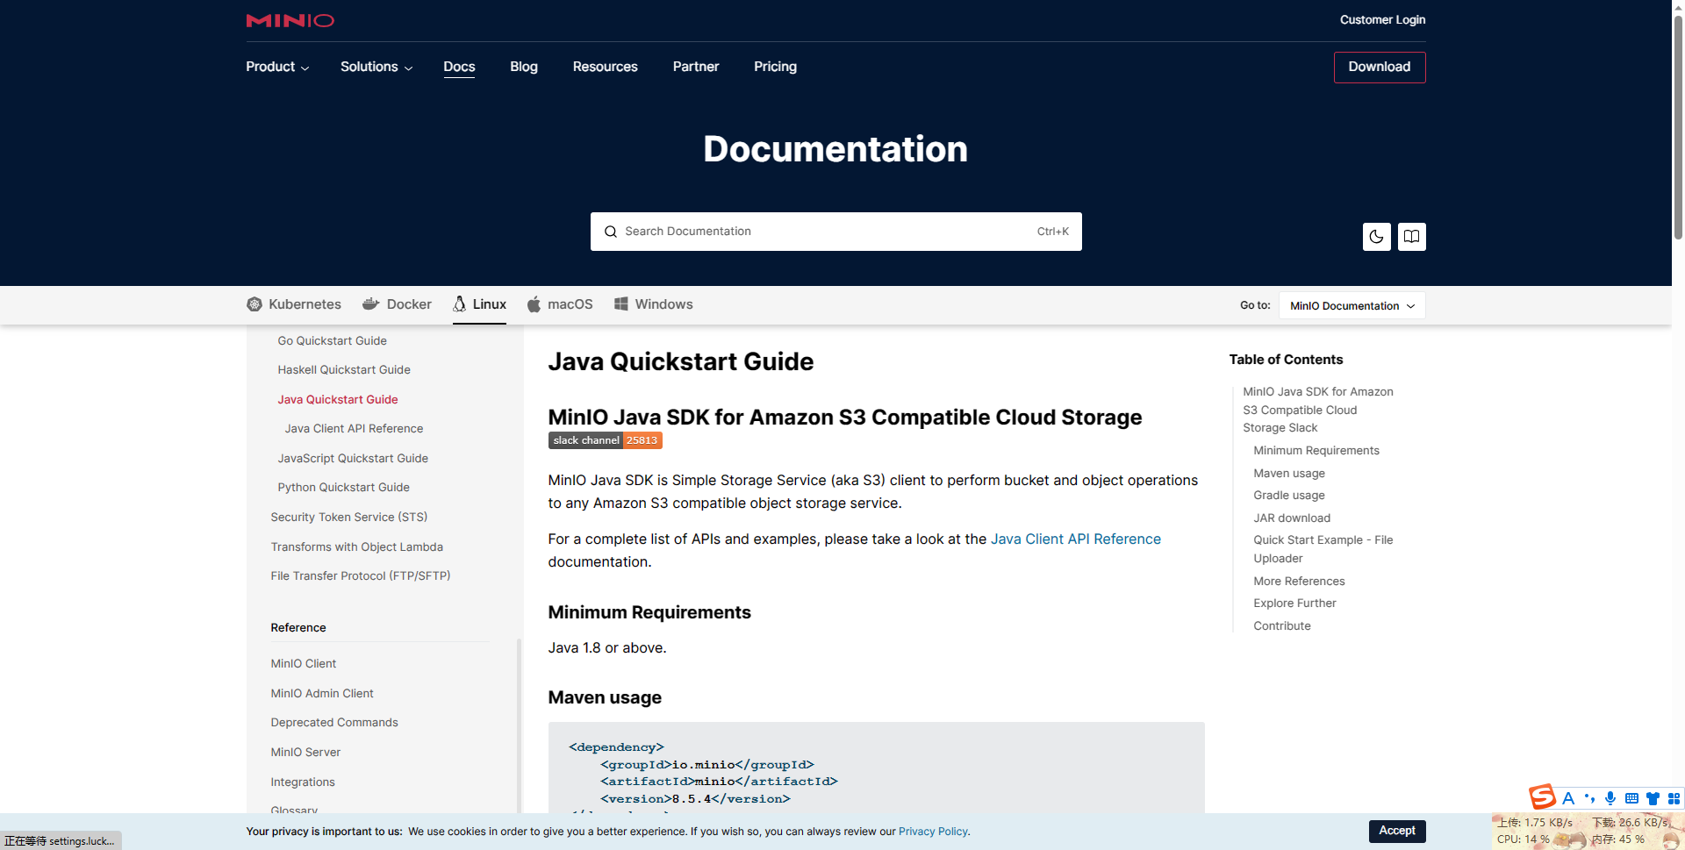This screenshot has height=850, width=1685.
Task: Open the Docs menu item
Action: tap(459, 67)
